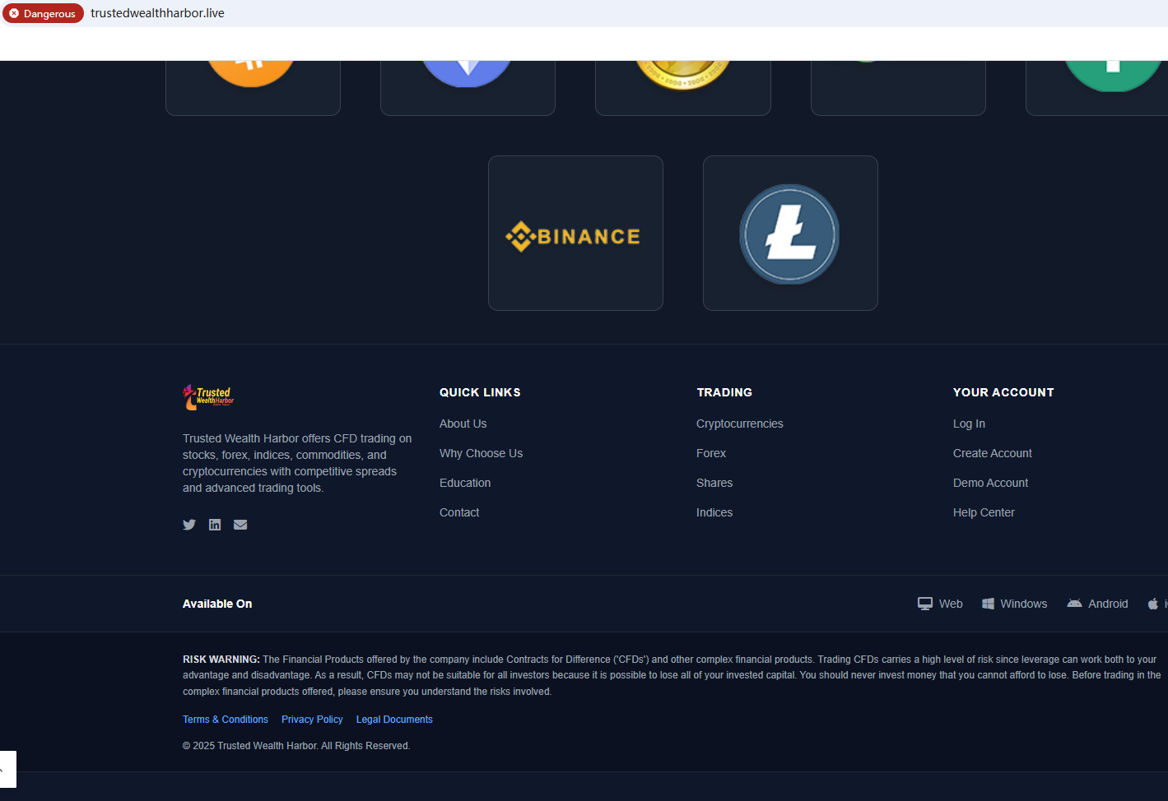
Task: Open the About Us link
Action: [463, 424]
